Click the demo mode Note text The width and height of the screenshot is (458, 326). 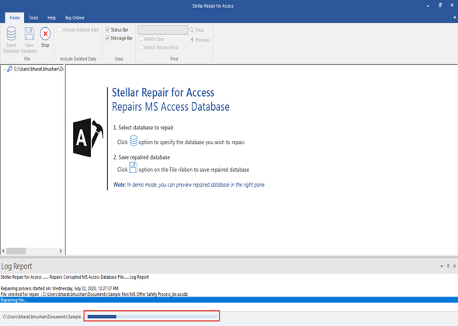(189, 185)
